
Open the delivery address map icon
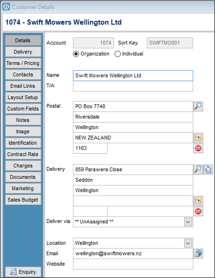tap(198, 201)
